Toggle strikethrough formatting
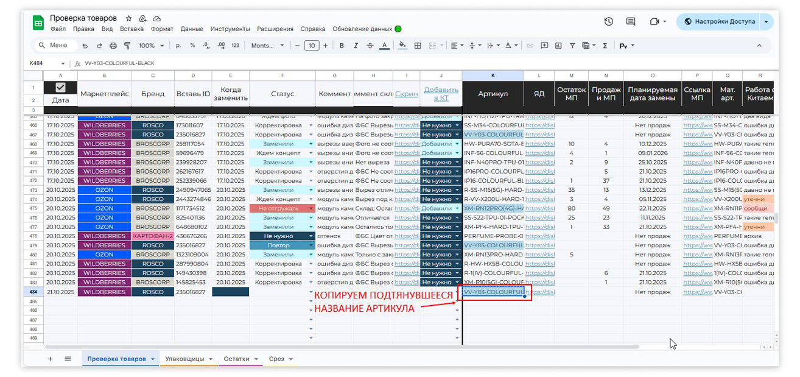 (x=370, y=46)
